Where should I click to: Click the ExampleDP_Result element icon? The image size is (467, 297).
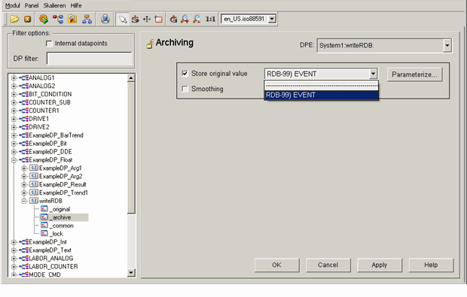pos(34,184)
